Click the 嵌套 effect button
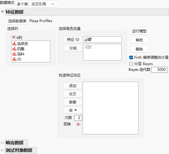169x154 pixels. tap(73, 102)
